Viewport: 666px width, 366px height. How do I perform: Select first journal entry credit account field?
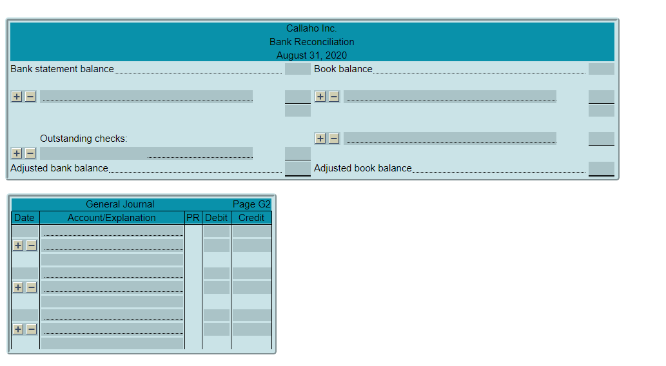[x=112, y=246]
